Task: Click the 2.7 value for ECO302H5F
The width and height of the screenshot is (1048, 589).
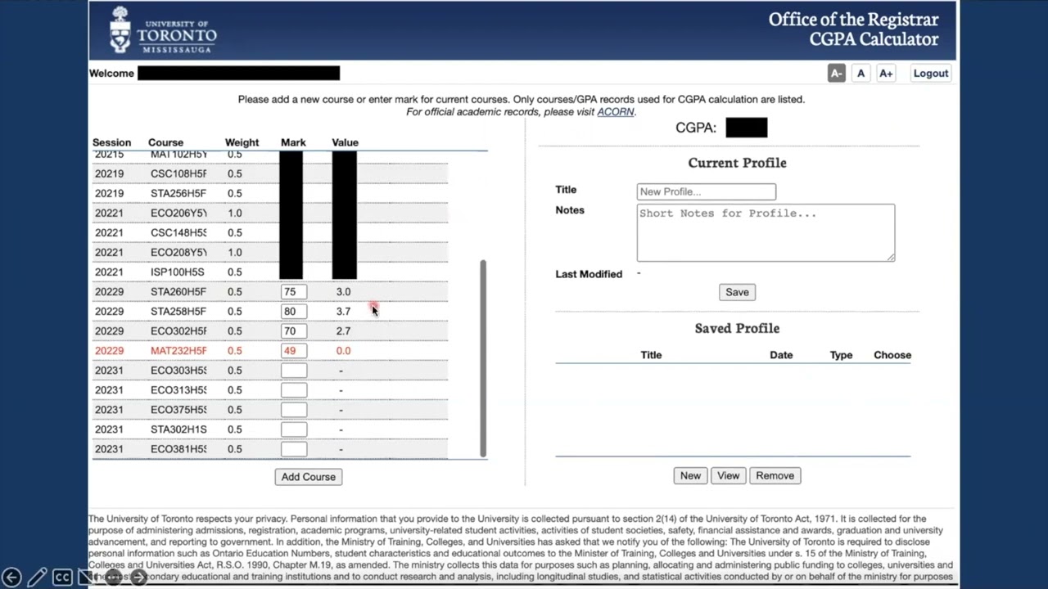Action: [x=343, y=331]
